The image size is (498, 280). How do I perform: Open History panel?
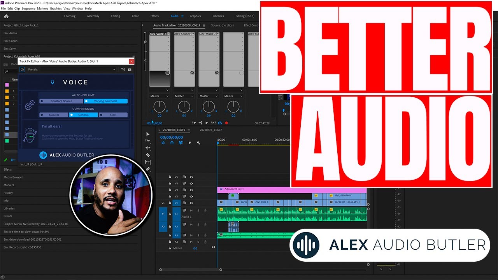[x=8, y=193]
